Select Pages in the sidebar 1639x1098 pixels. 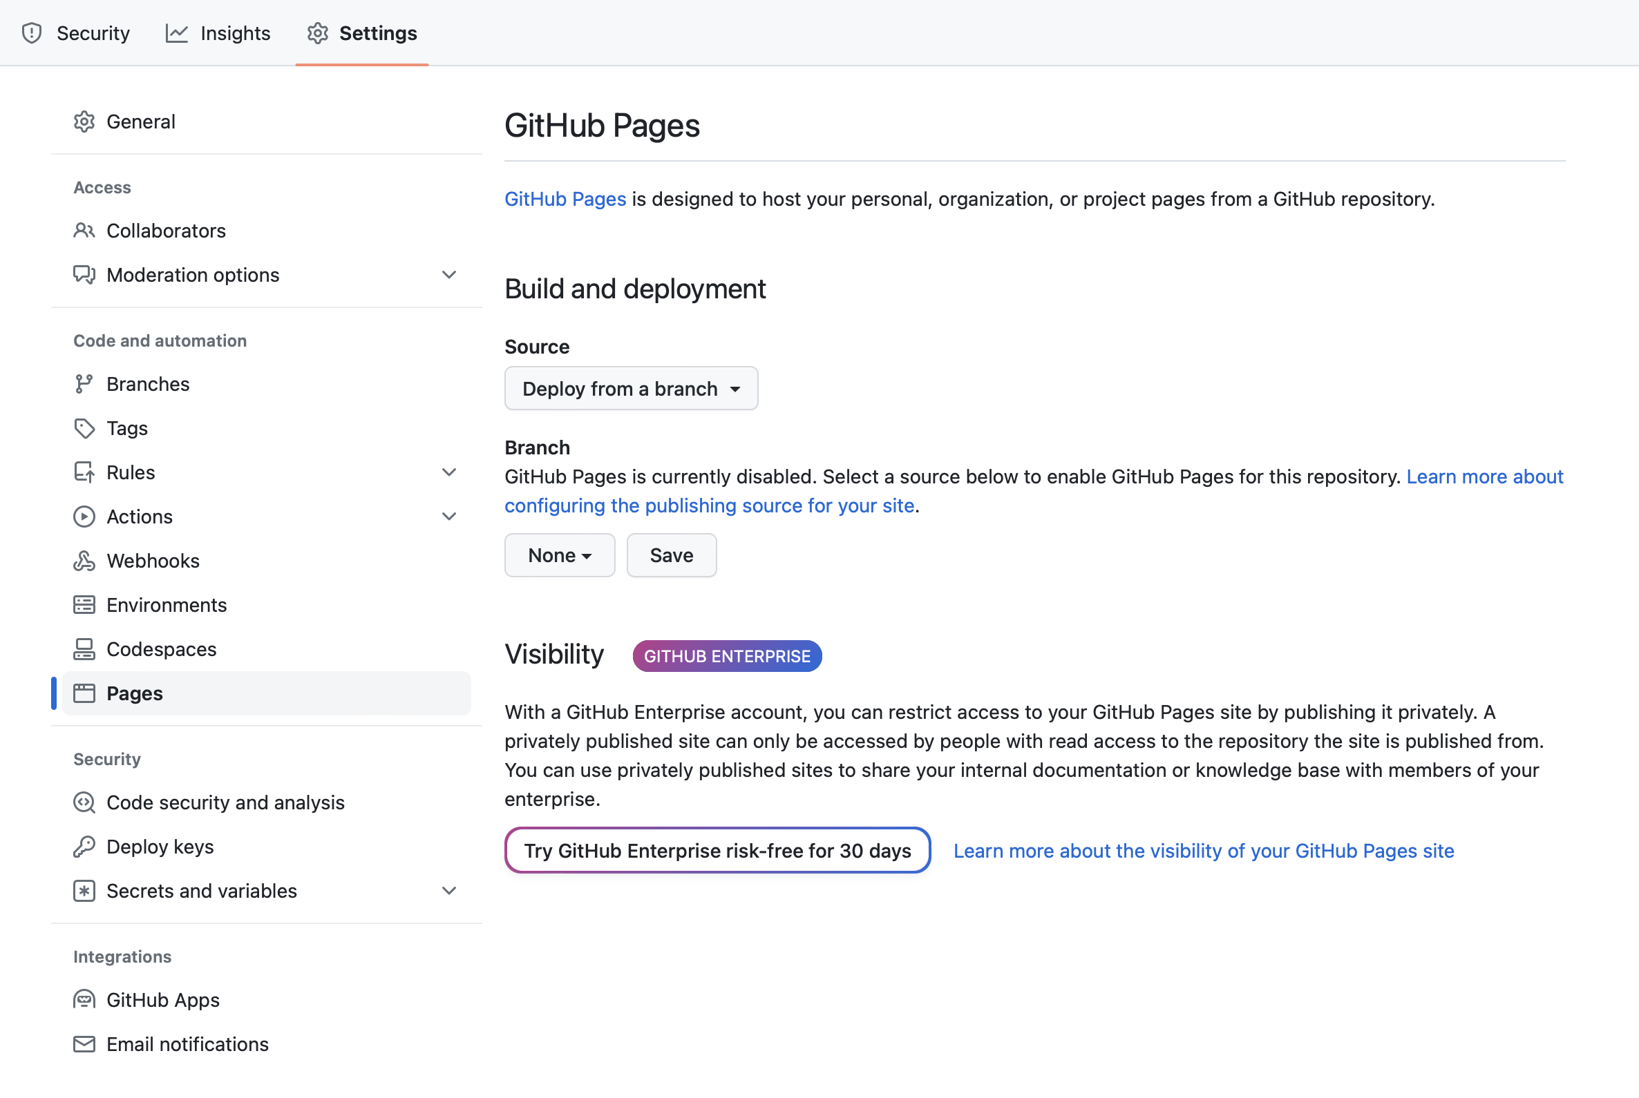(x=266, y=693)
